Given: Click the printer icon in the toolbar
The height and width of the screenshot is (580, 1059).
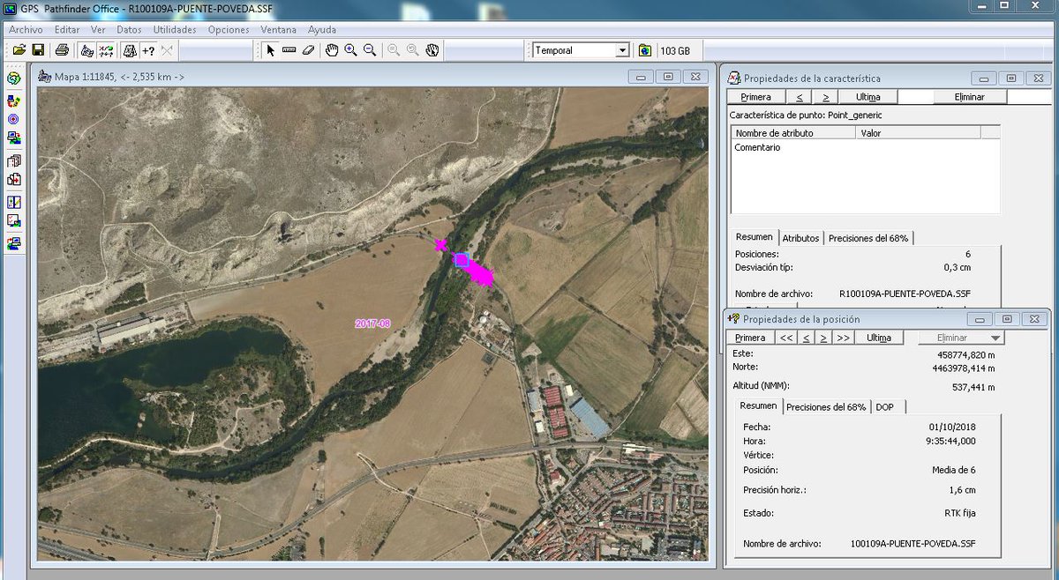Looking at the screenshot, I should click(x=61, y=50).
